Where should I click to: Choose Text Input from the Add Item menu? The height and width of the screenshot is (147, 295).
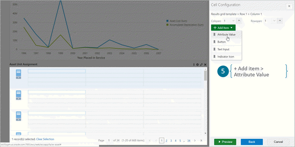click(226, 49)
